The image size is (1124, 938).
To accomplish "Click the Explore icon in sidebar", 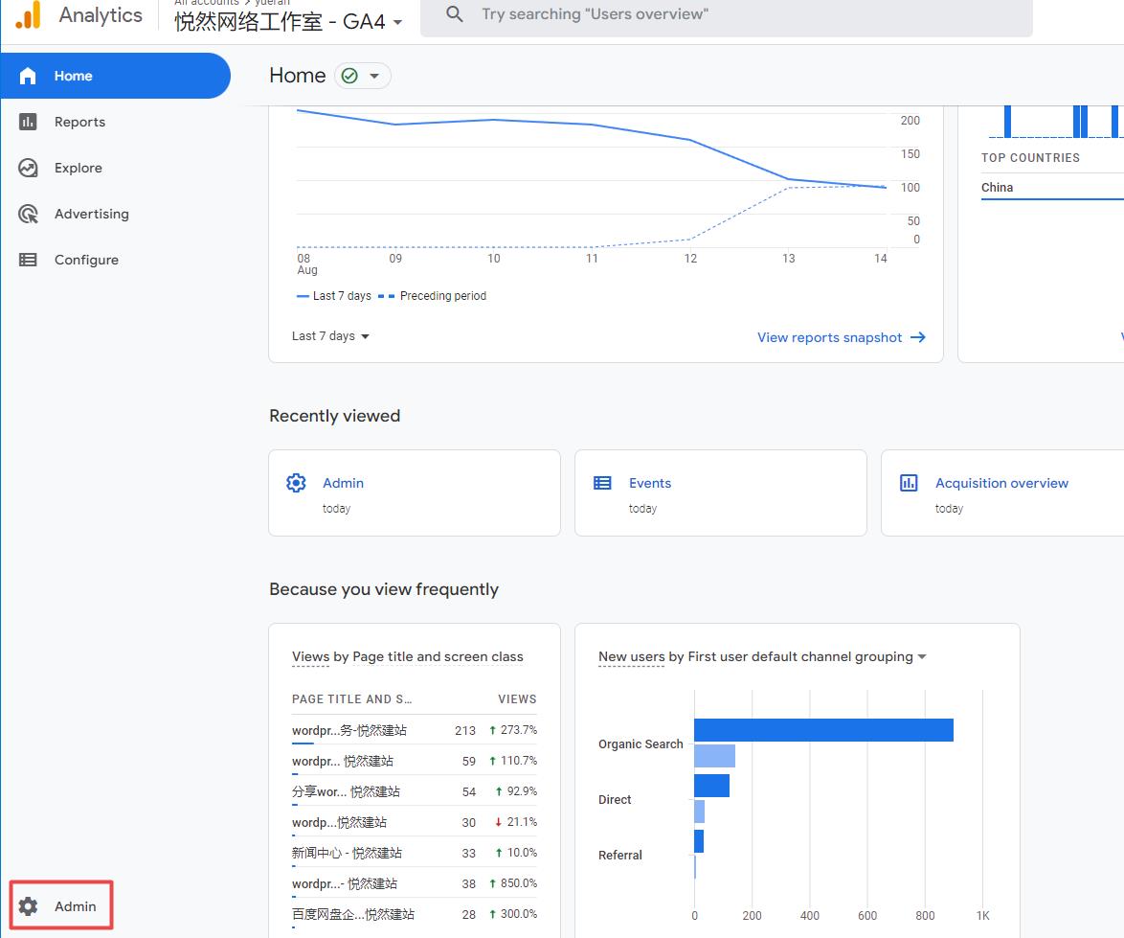I will pyautogui.click(x=28, y=168).
